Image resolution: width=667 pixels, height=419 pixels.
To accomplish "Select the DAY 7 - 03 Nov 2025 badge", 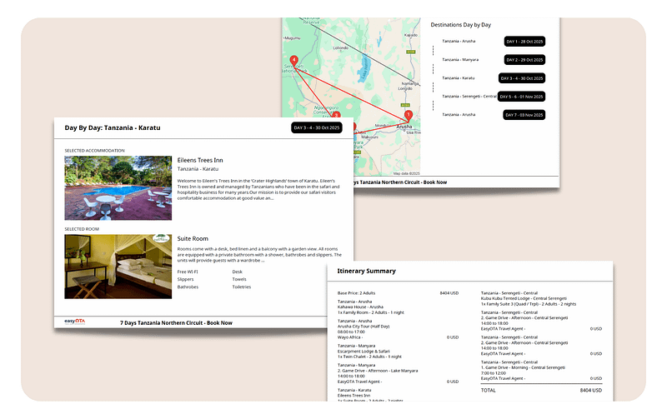I will 524,114.
